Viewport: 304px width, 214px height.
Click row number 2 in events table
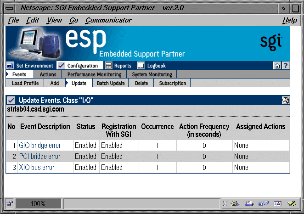click(x=14, y=157)
